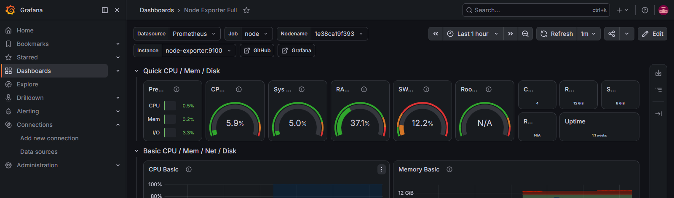Show info for Sys Load panel
674x198 pixels.
point(302,89)
